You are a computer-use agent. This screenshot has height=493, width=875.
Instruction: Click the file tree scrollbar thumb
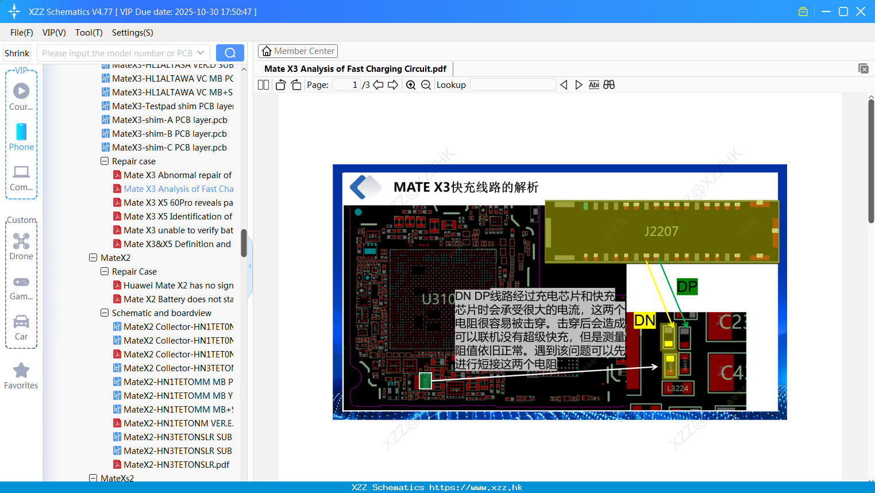pyautogui.click(x=244, y=243)
